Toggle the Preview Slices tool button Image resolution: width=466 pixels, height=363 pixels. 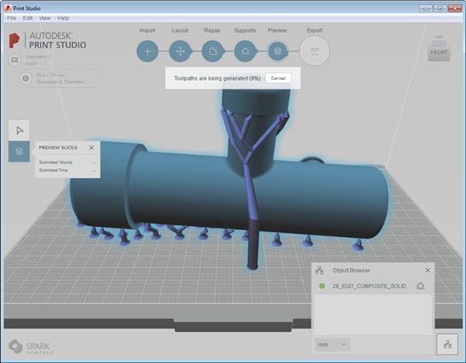click(19, 151)
